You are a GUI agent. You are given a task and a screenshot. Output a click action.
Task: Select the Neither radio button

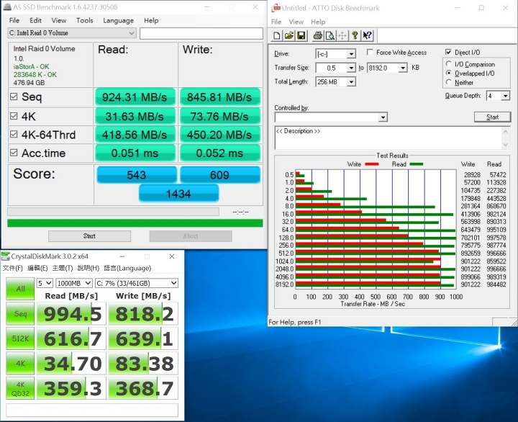pos(449,82)
